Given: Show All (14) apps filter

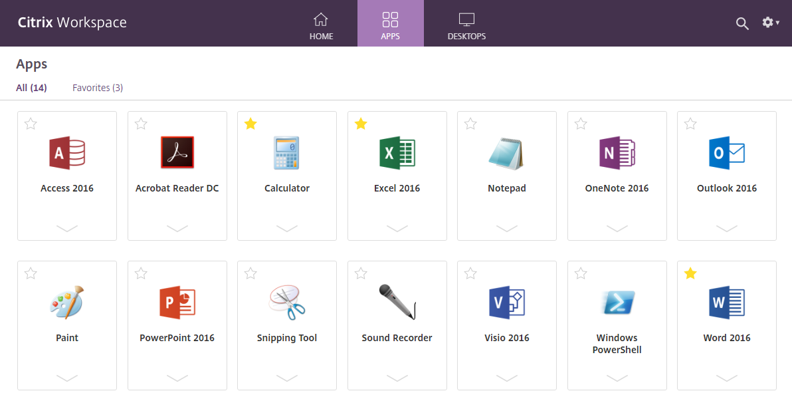Looking at the screenshot, I should coord(31,88).
